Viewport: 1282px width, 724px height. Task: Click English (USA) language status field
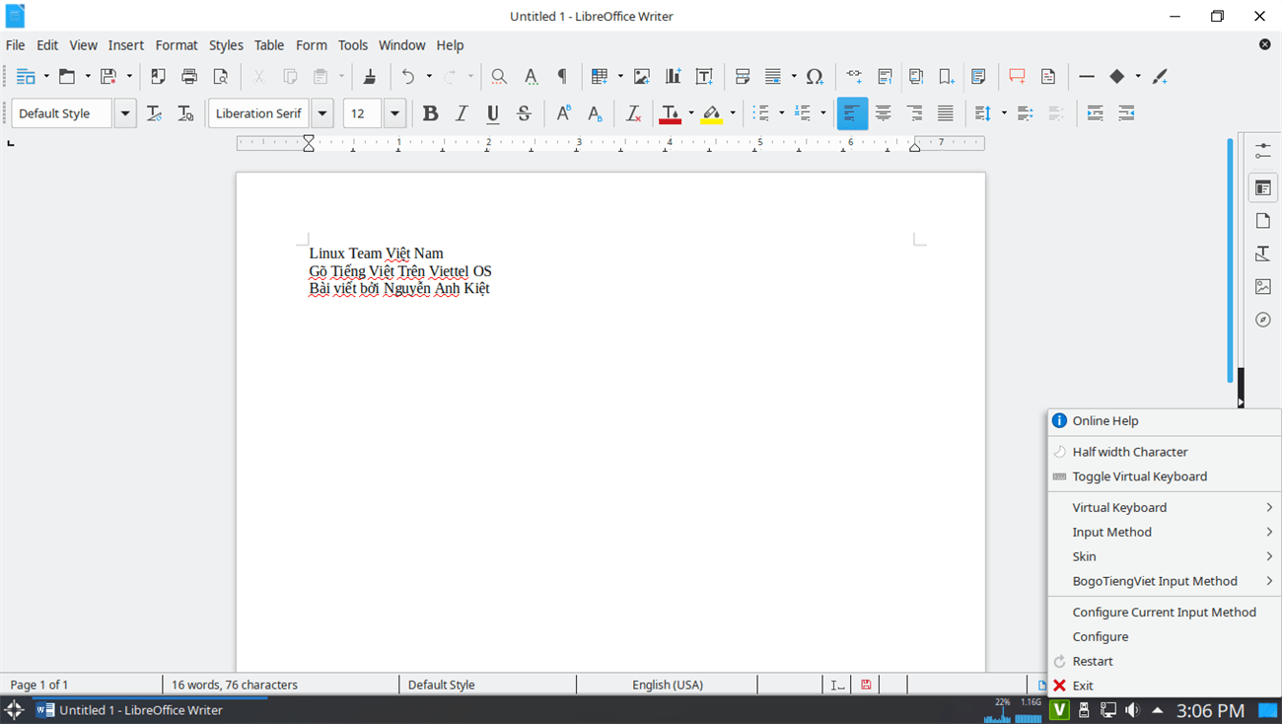point(667,685)
